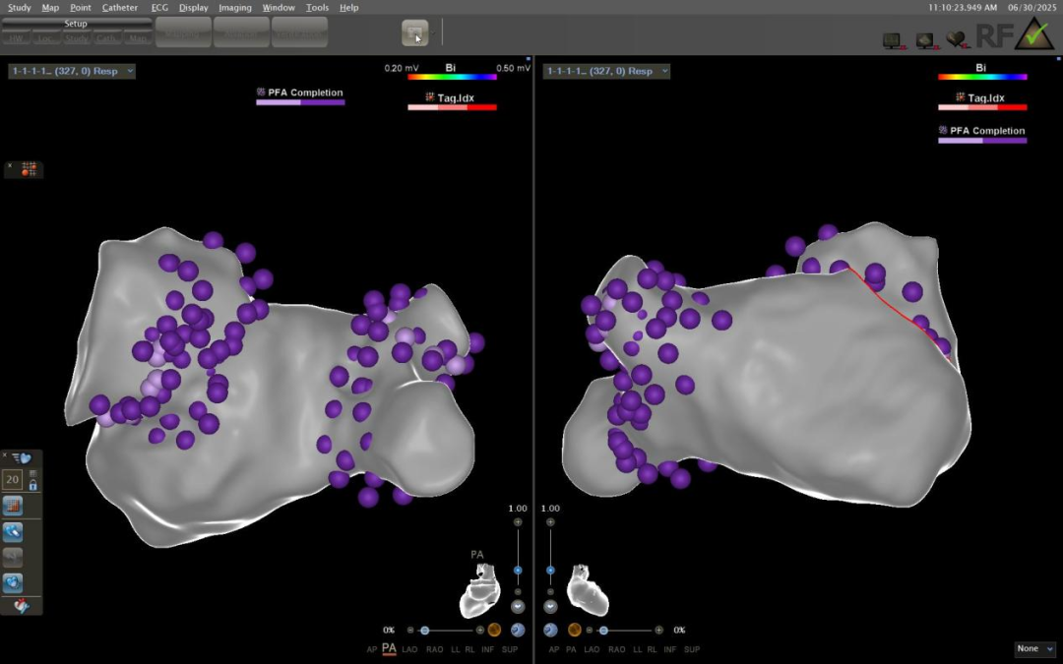Click the orange globe icon in left map view
1063x664 pixels.
pyautogui.click(x=494, y=630)
